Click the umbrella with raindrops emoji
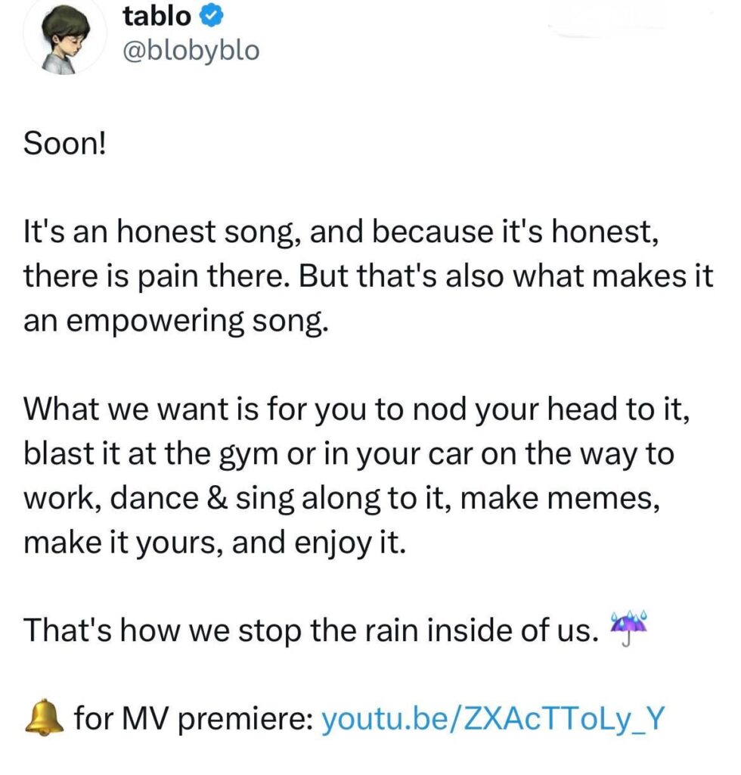The height and width of the screenshot is (775, 741). tap(628, 629)
